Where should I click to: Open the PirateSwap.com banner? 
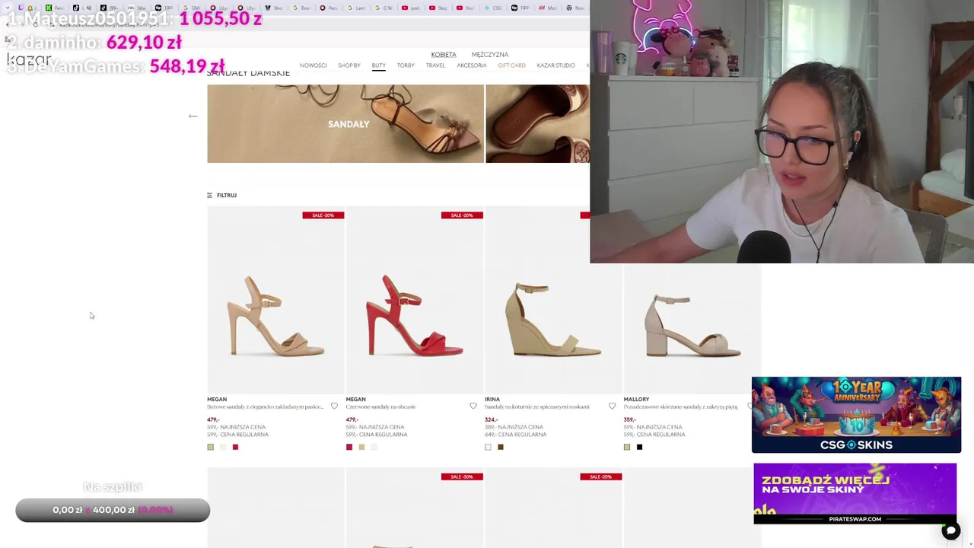pos(855,493)
